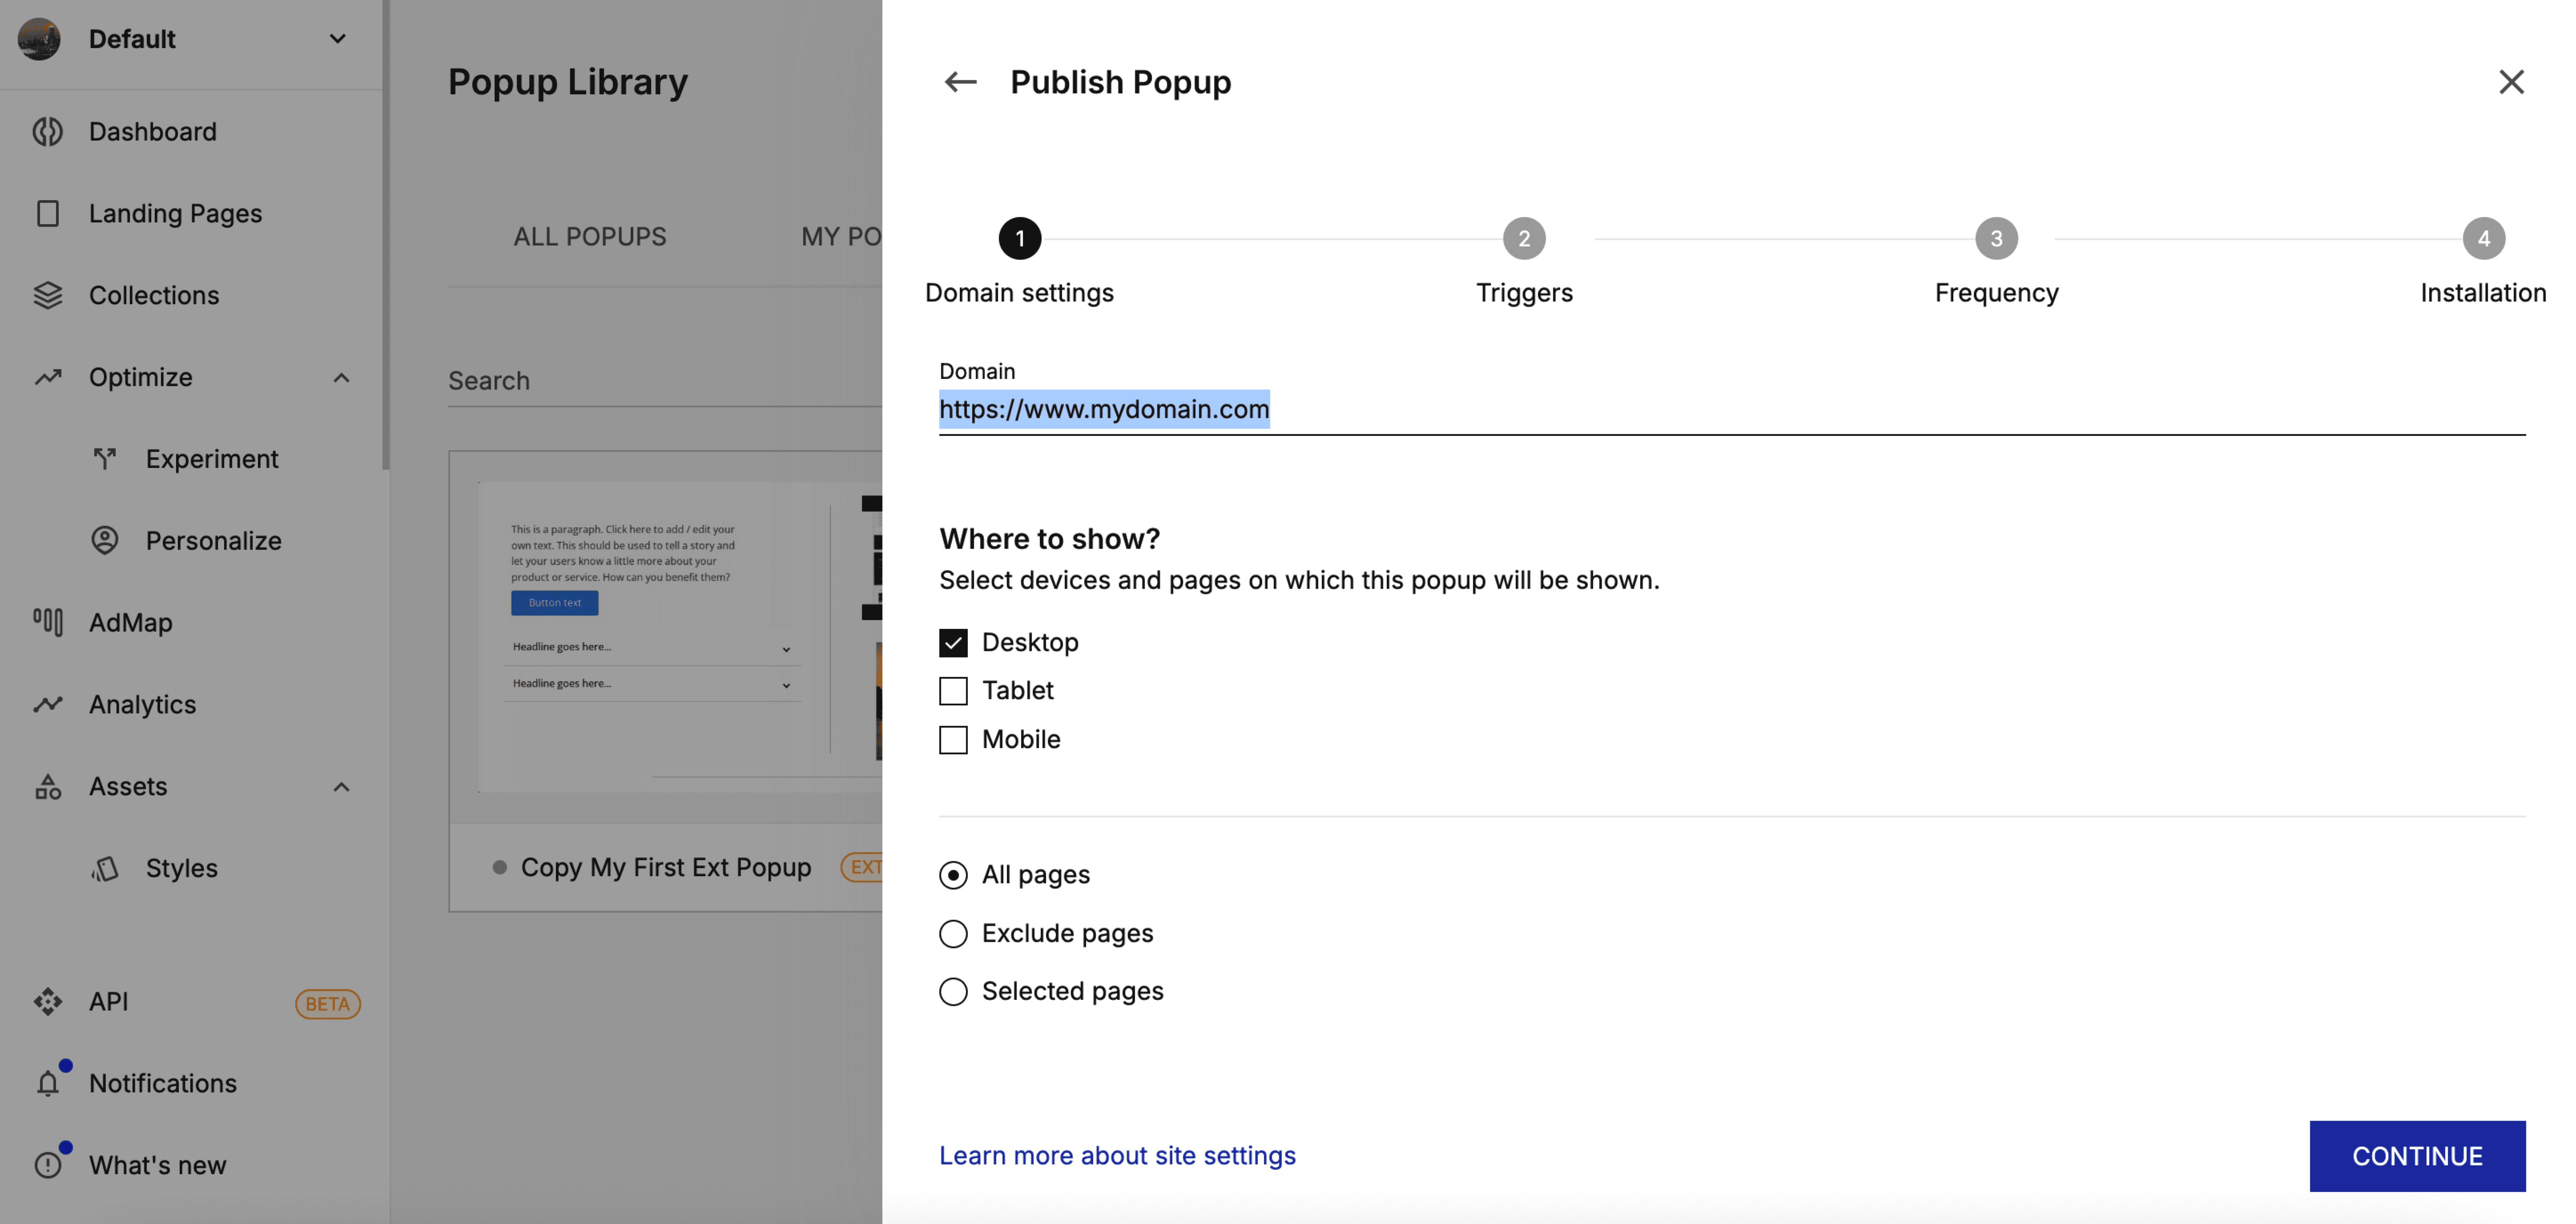Open the AdMap icon in sidebar

point(47,622)
